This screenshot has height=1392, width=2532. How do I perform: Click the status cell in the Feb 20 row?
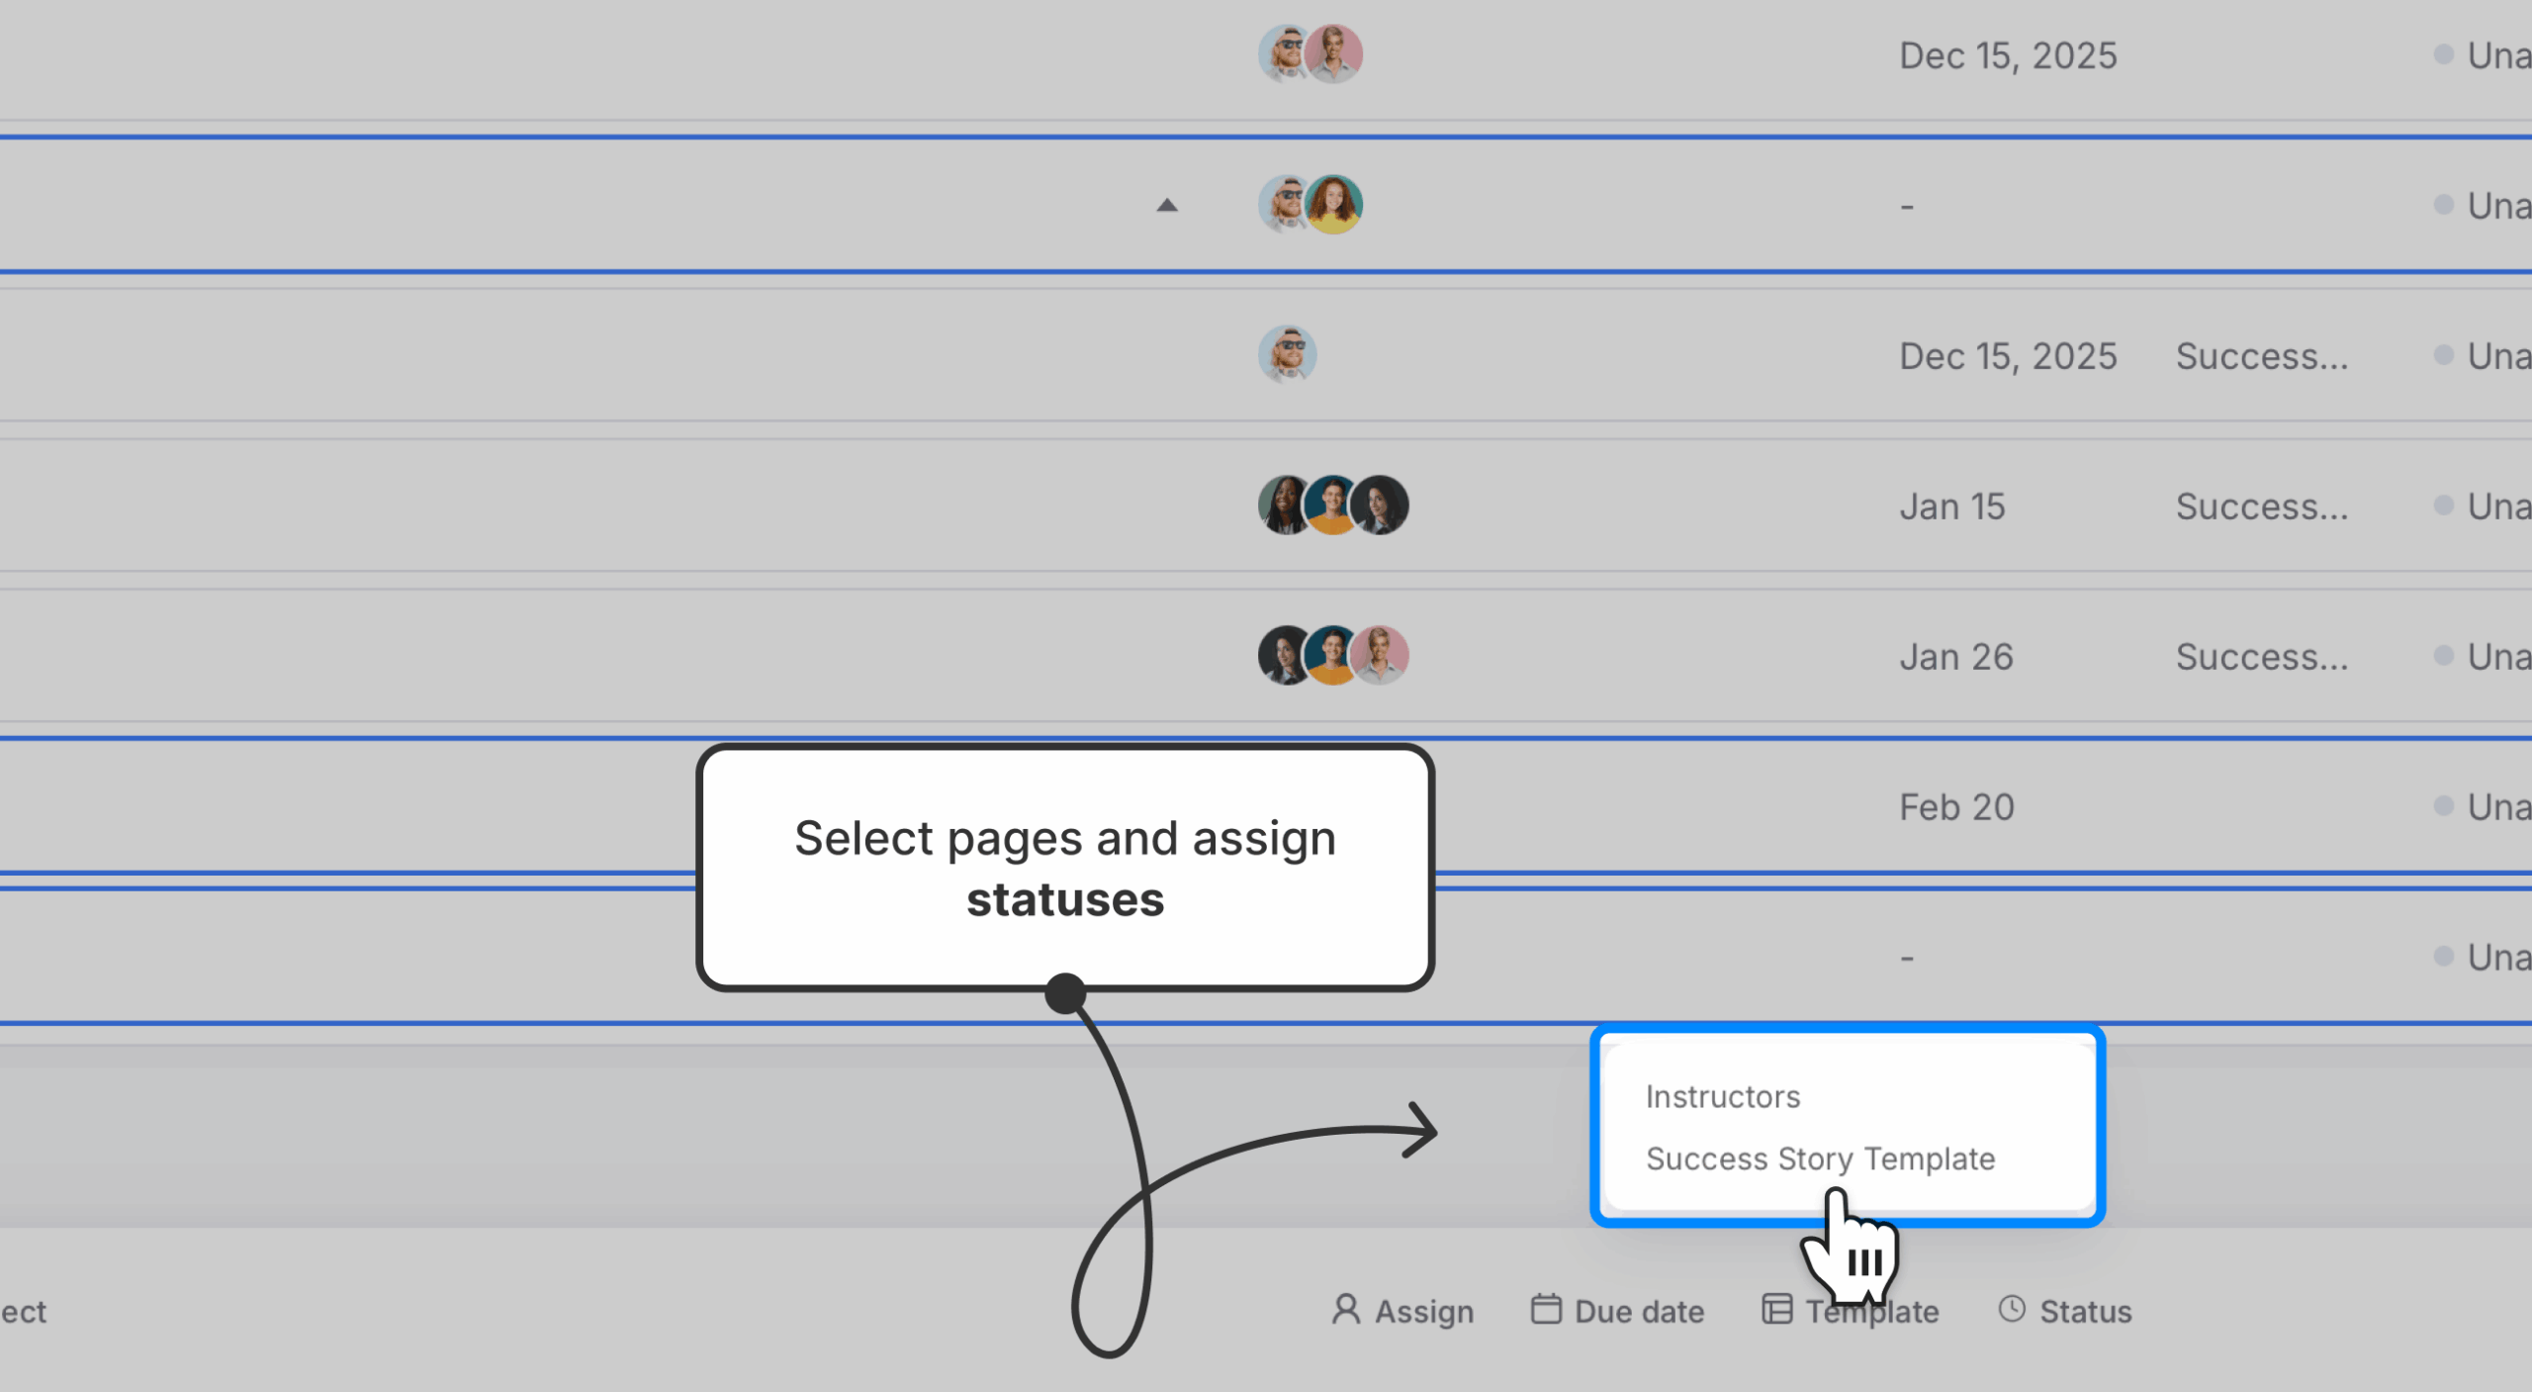click(x=2482, y=807)
